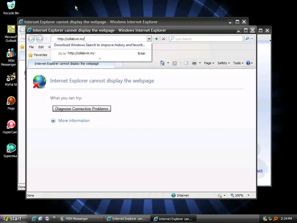The image size is (297, 223).
Task: Click the Favorites button
Action: coord(38,55)
